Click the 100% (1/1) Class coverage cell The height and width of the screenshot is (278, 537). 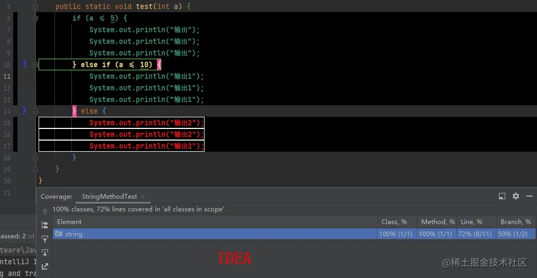tap(396, 234)
